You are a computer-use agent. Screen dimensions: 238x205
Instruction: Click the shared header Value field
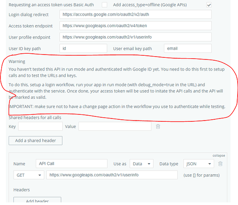[115, 126]
